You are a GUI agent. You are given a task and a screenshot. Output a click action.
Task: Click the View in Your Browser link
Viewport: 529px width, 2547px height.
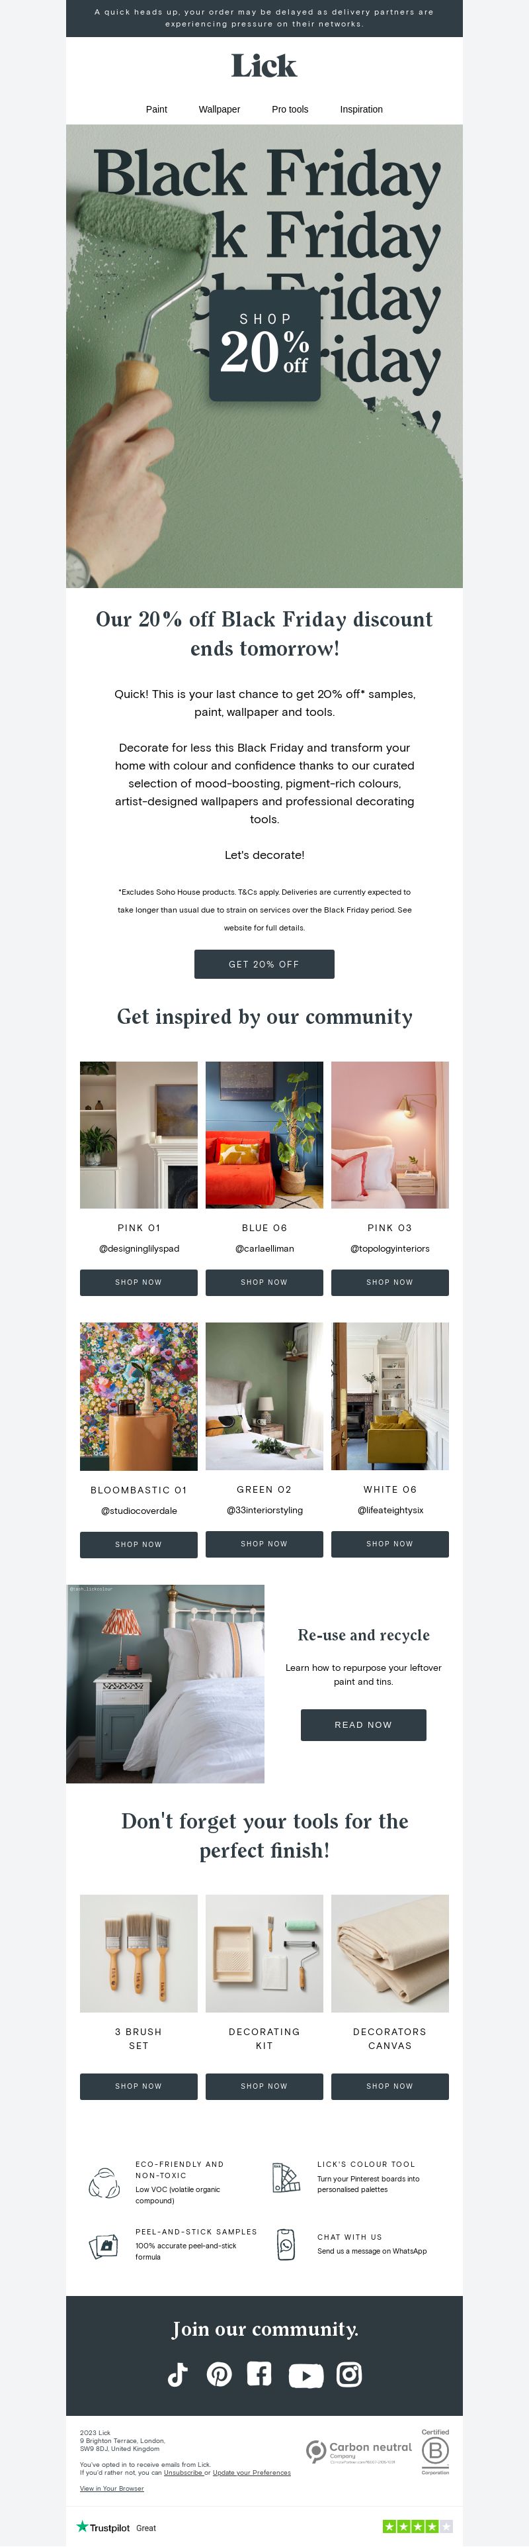tap(112, 2489)
